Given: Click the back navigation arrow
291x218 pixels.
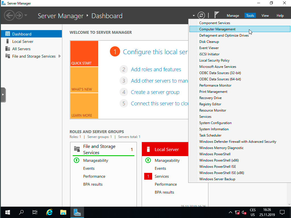Looking at the screenshot, I should 9,15.
